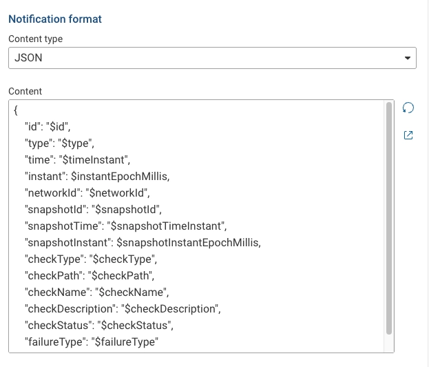429x367 pixels.
Task: Click the "checkDescription" line
Action: click(x=123, y=309)
